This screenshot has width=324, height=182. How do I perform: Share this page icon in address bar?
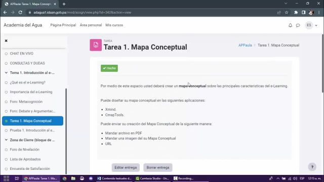pyautogui.click(x=279, y=12)
